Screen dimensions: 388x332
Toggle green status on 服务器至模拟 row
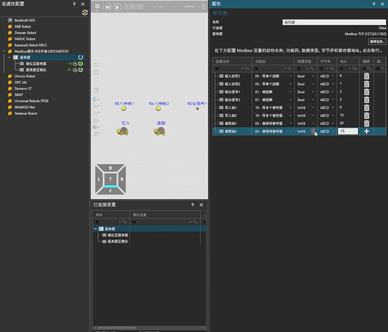tap(81, 70)
